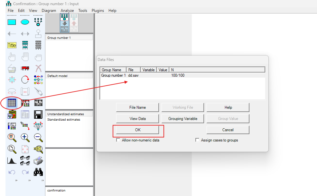Select the Draw observed variables rectangle tool
317x196 pixels.
(x=12, y=22)
